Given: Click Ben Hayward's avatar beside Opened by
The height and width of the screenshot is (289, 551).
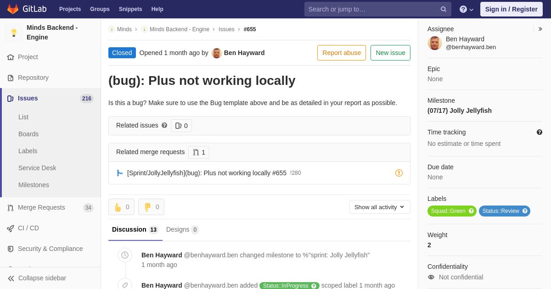Looking at the screenshot, I should (x=217, y=53).
